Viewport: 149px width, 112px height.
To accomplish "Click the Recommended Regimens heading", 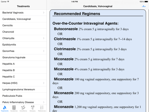I will [77, 14].
